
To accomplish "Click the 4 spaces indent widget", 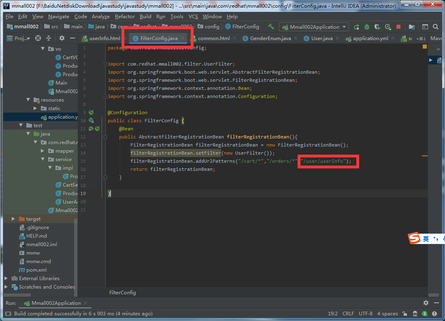I will (x=388, y=314).
